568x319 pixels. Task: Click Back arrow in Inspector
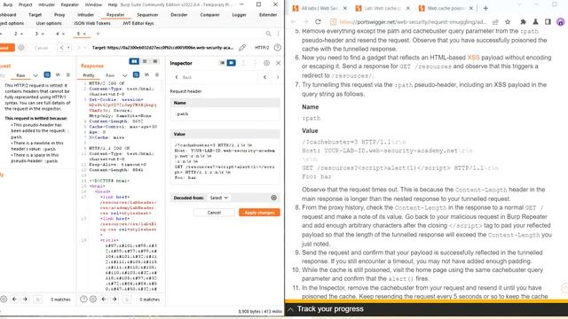coord(177,77)
